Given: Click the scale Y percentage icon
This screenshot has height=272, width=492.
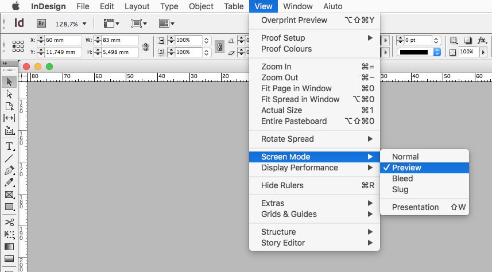Looking at the screenshot, I should (161, 52).
